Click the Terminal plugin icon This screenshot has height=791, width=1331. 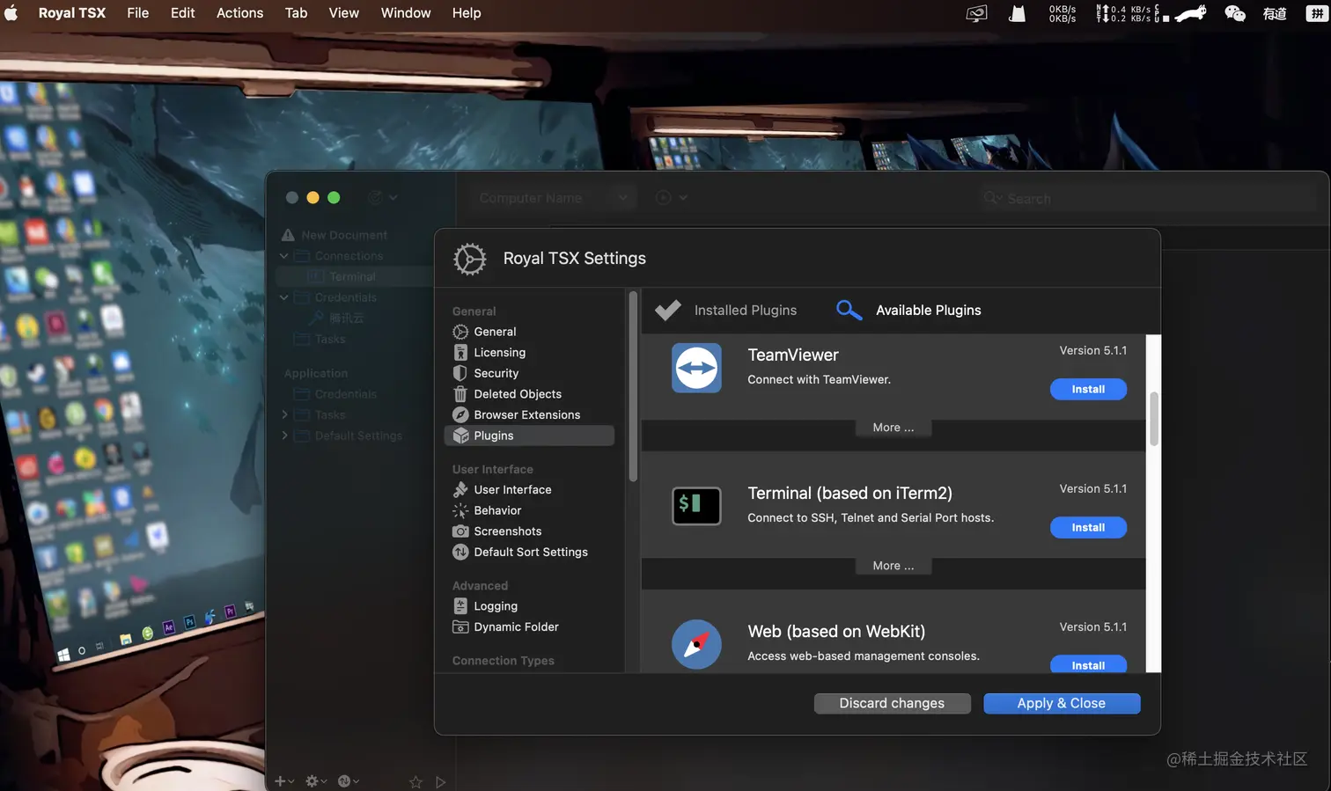696,506
